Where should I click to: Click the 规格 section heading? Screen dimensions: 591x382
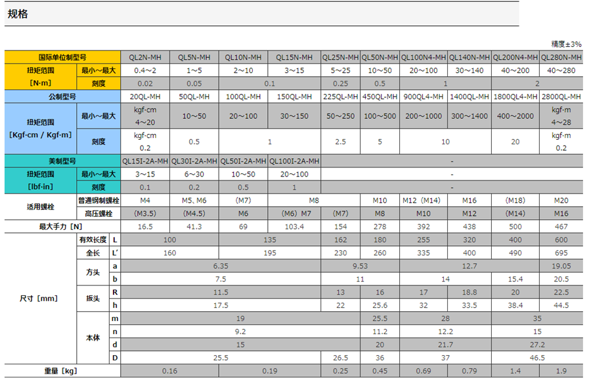point(18,14)
